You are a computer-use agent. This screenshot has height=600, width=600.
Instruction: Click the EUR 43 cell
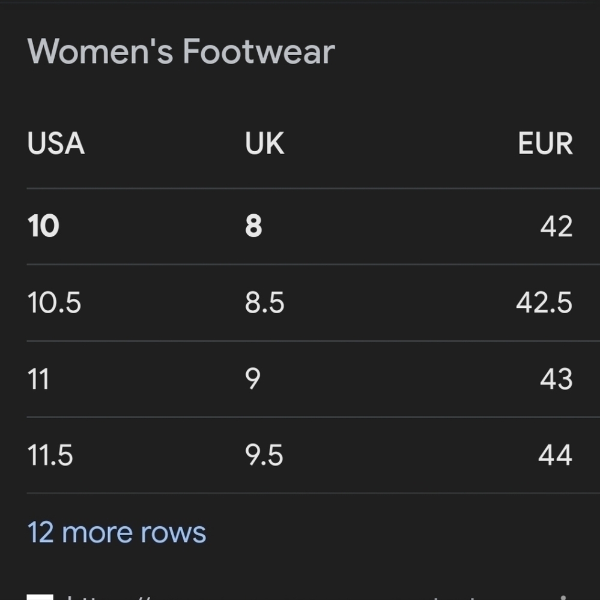tap(556, 379)
